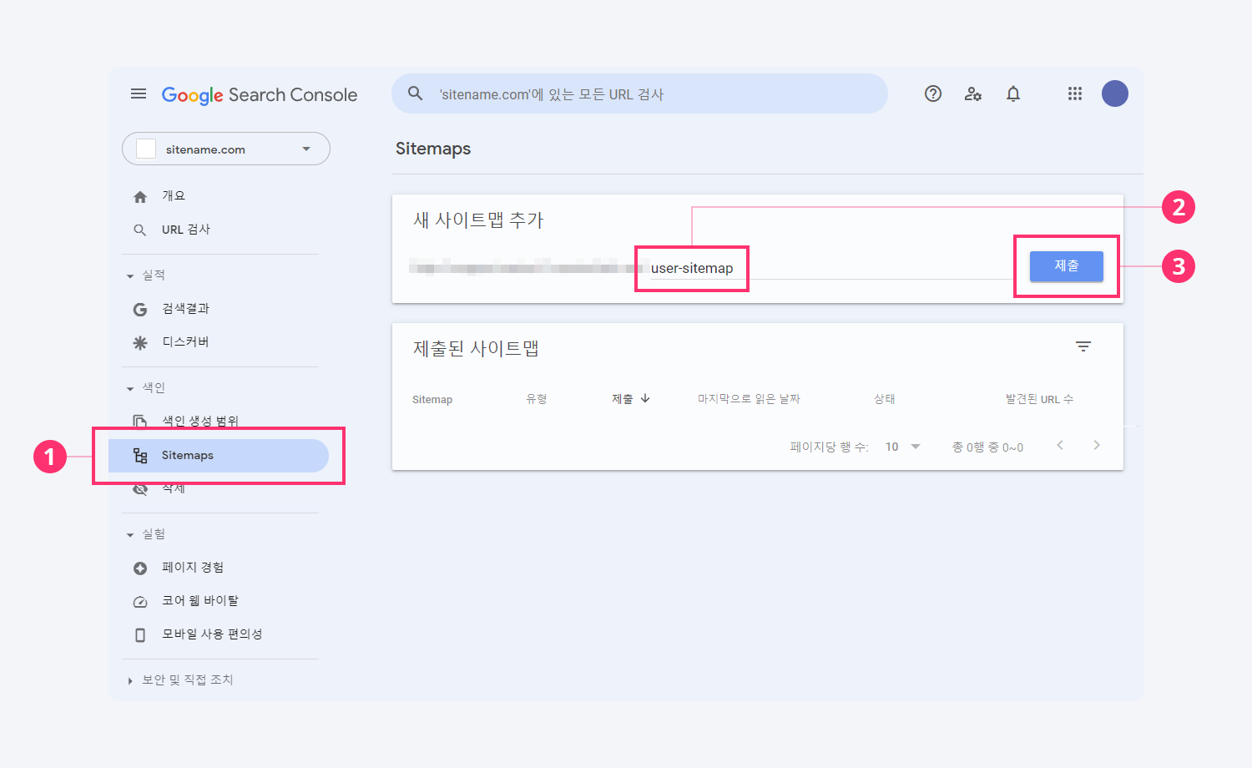
Task: Collapse the 실적 section
Action: 130,275
